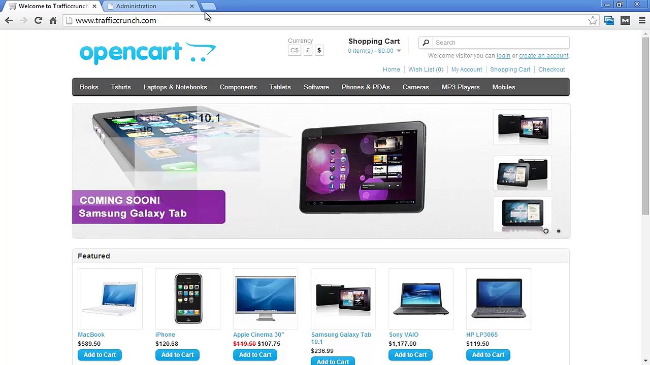
Task: Select Canadian dollar C$ currency
Action: tap(295, 50)
